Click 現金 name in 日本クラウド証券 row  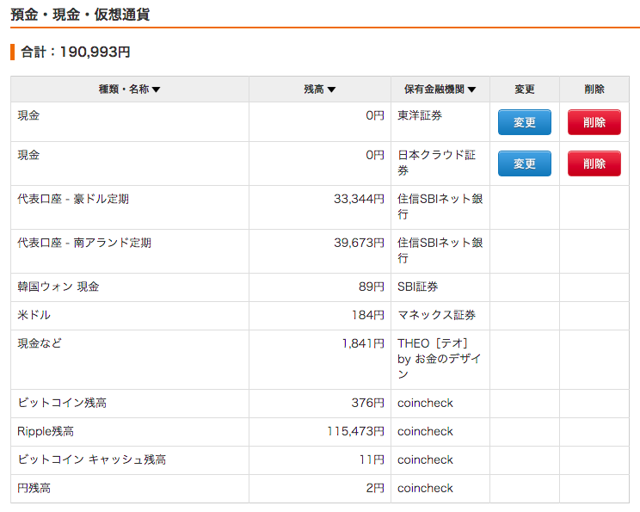tap(28, 155)
